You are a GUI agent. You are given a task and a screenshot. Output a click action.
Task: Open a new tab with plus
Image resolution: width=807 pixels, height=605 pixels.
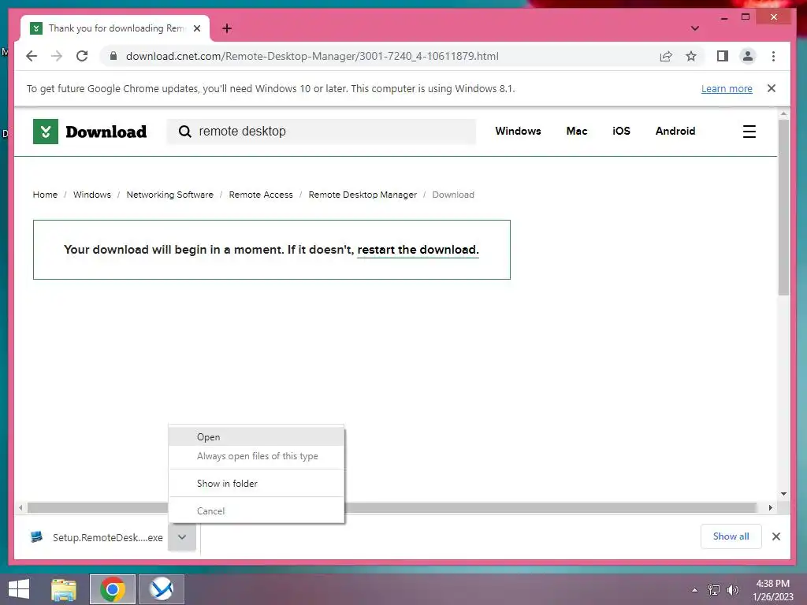227,28
